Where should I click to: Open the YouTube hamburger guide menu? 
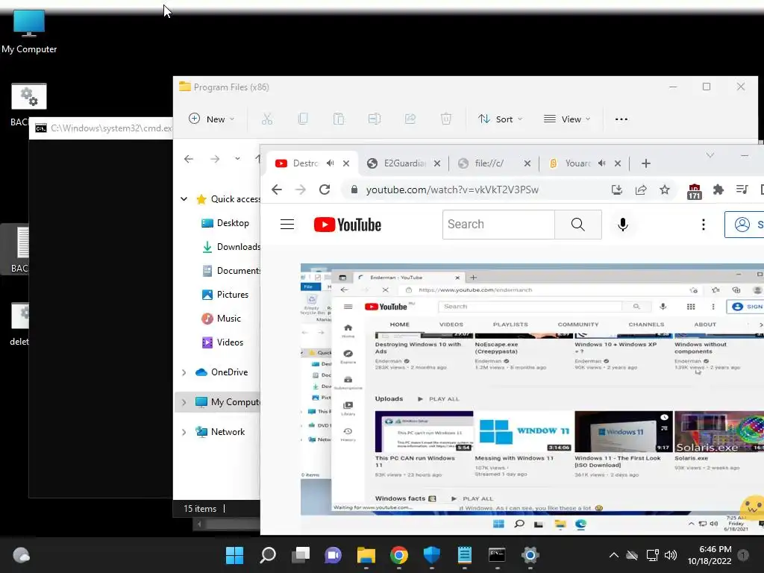pos(287,224)
